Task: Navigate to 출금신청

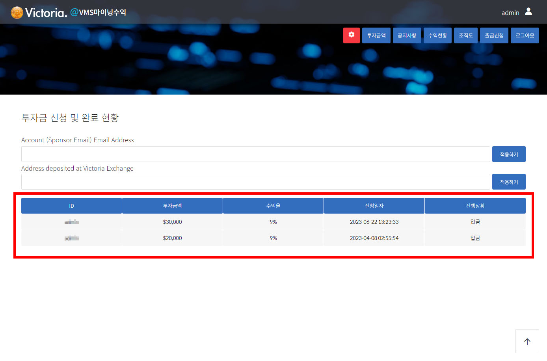Action: 494,35
